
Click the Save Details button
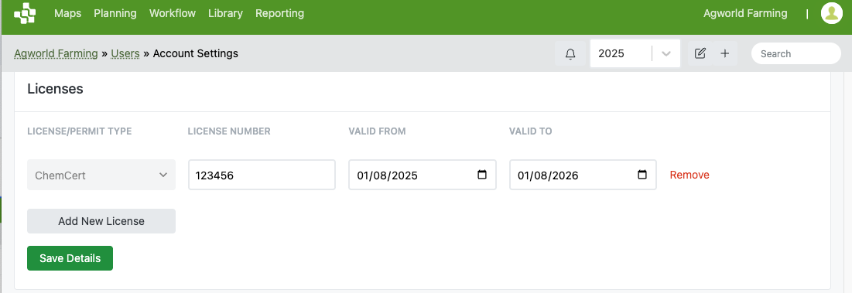[70, 258]
